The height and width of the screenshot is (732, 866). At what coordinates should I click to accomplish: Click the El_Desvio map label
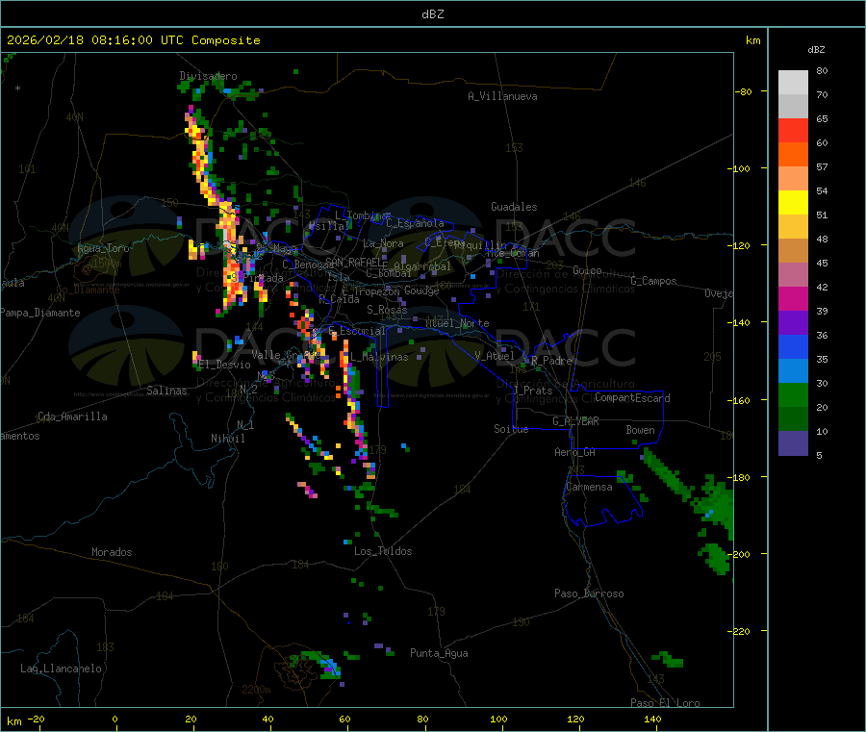[x=225, y=365]
